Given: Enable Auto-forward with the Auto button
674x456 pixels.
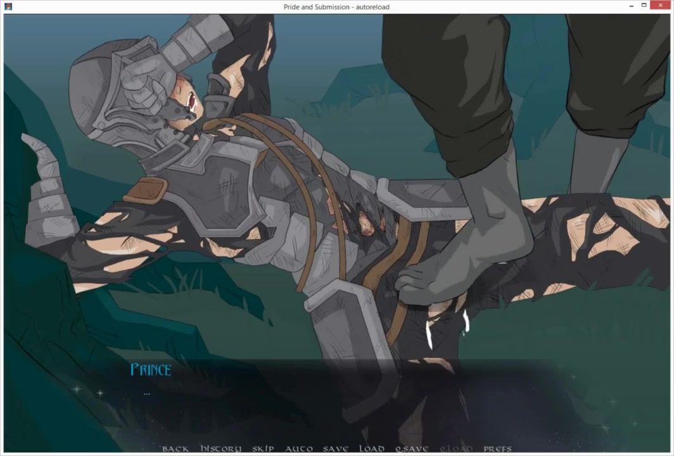Looking at the screenshot, I should pyautogui.click(x=299, y=448).
